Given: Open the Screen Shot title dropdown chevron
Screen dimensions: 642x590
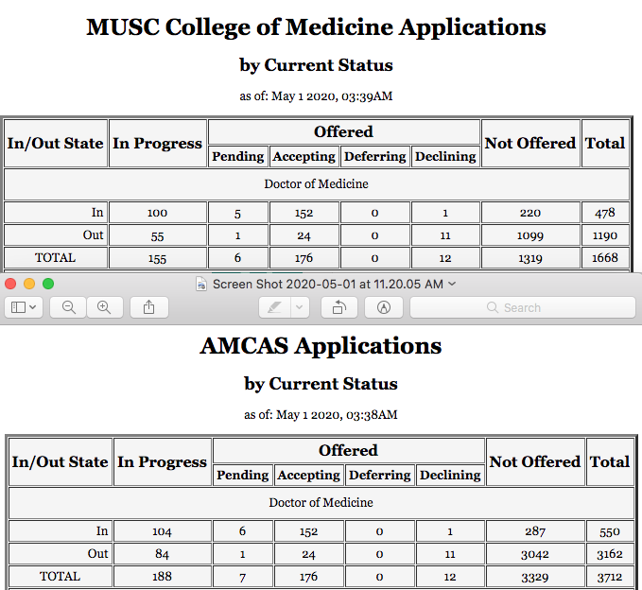Looking at the screenshot, I should pyautogui.click(x=452, y=284).
